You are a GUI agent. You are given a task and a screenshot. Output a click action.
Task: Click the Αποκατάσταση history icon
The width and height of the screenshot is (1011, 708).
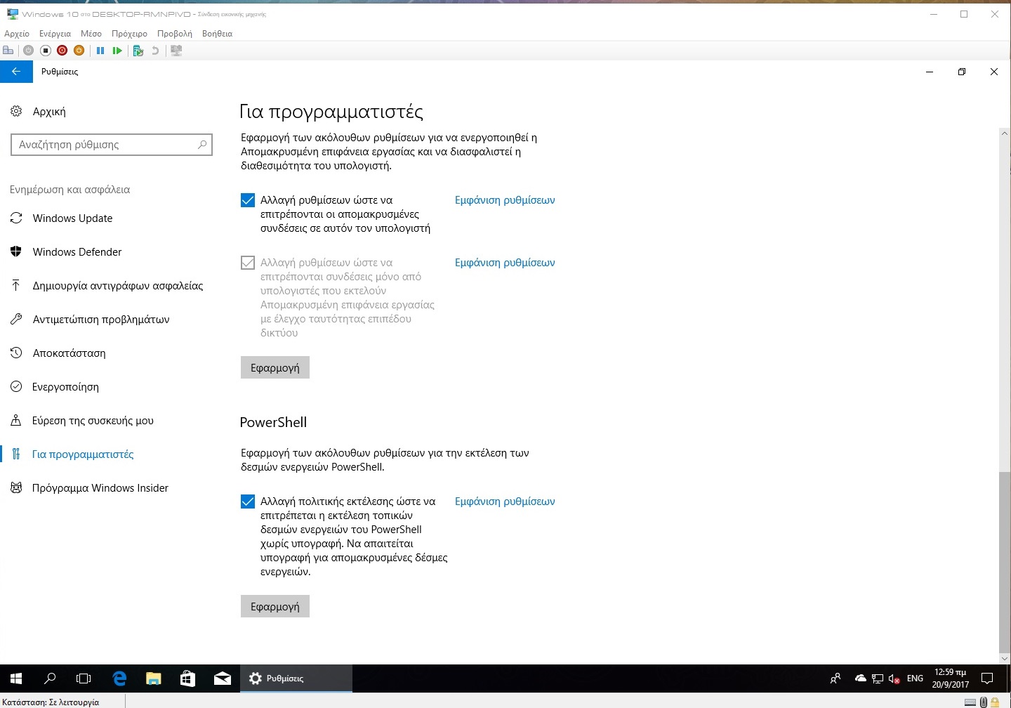point(16,353)
